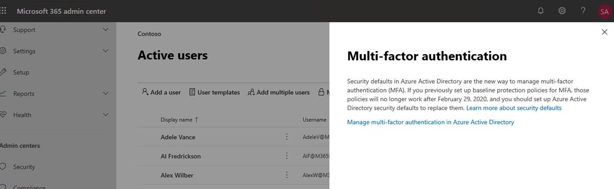The width and height of the screenshot is (614, 189).
Task: Click Add a user
Action: pyautogui.click(x=161, y=92)
